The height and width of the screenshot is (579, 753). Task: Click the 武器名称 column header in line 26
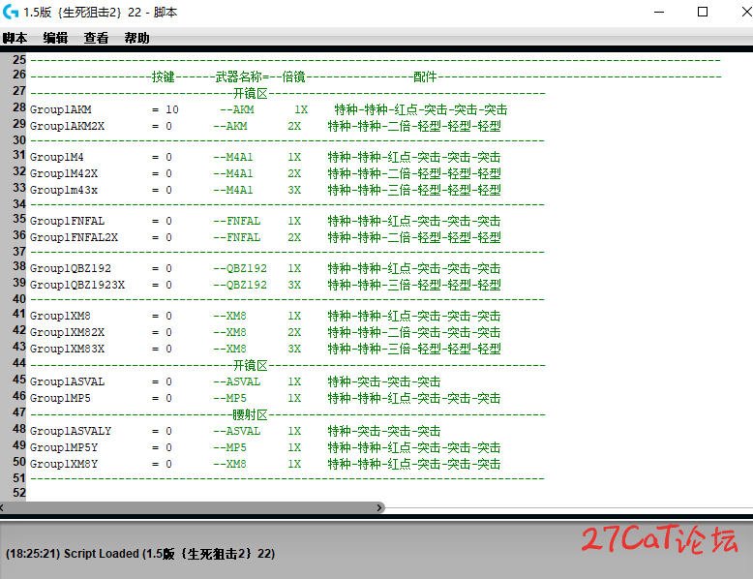[x=238, y=76]
